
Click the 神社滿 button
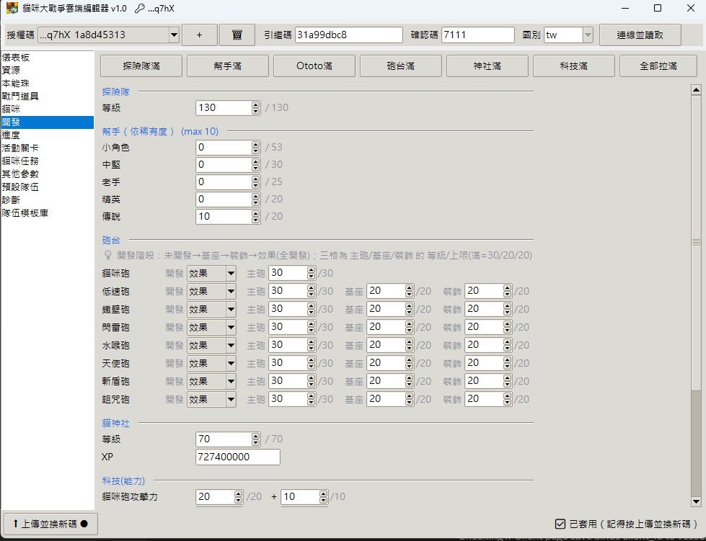click(x=487, y=66)
